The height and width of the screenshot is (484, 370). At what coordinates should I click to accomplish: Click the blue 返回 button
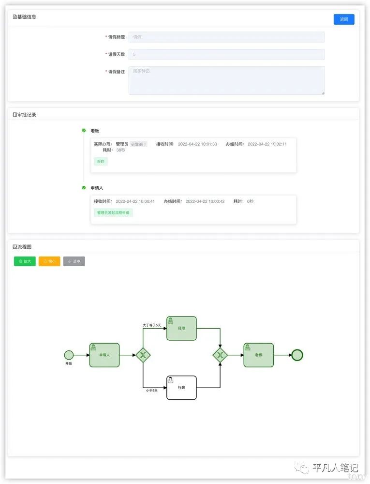(344, 19)
